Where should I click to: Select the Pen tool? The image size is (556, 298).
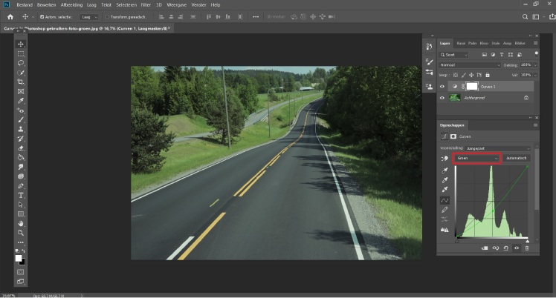coord(21,186)
